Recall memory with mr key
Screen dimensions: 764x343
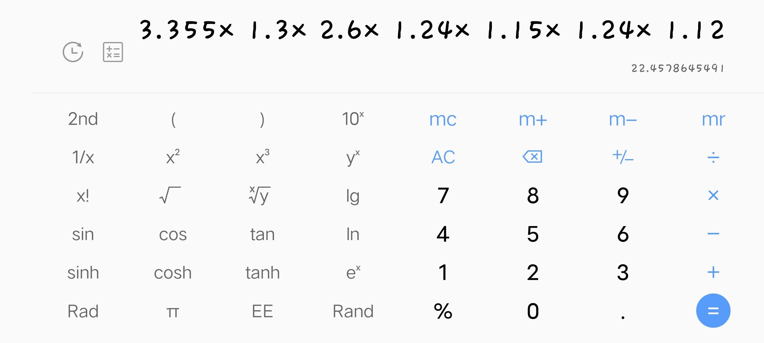(x=713, y=119)
